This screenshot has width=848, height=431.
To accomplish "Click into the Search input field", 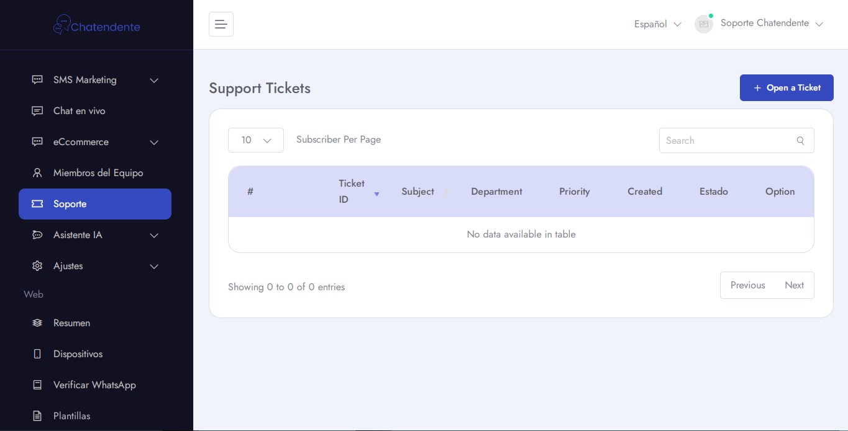I will (727, 141).
